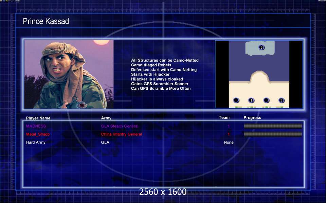Select player name Hard Army
The height and width of the screenshot is (203, 326).
[36, 142]
